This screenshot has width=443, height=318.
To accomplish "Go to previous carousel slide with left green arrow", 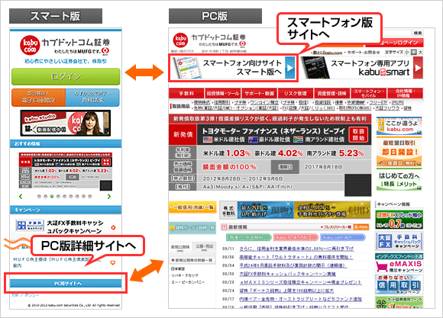I will coord(21,197).
